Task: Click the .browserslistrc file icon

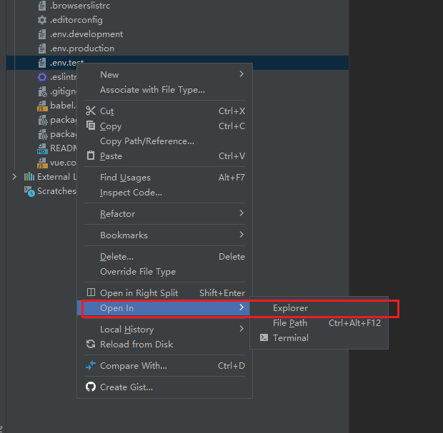Action: point(42,6)
